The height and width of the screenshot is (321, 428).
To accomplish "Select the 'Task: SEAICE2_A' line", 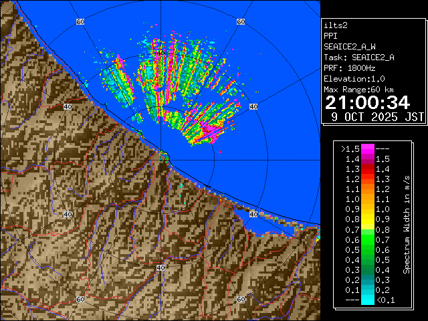I will tap(358, 58).
